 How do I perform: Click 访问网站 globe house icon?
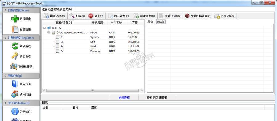point(15,94)
